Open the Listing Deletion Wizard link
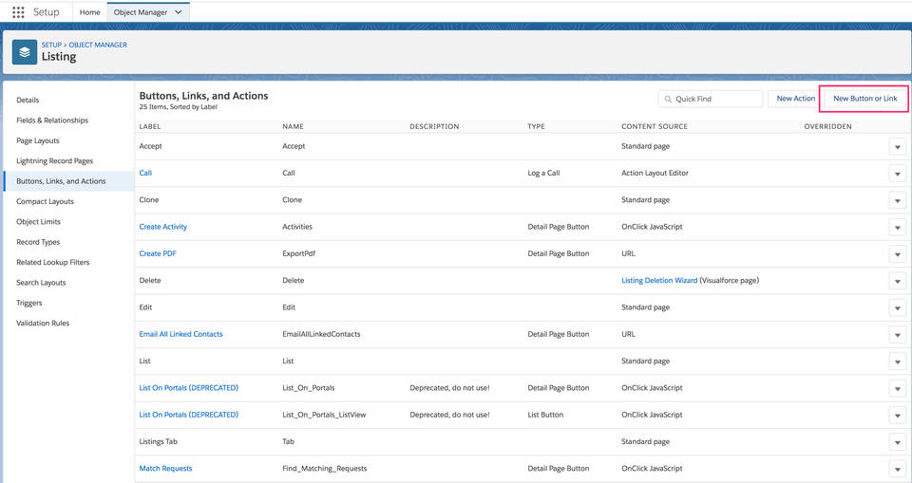Image resolution: width=912 pixels, height=483 pixels. [x=659, y=280]
